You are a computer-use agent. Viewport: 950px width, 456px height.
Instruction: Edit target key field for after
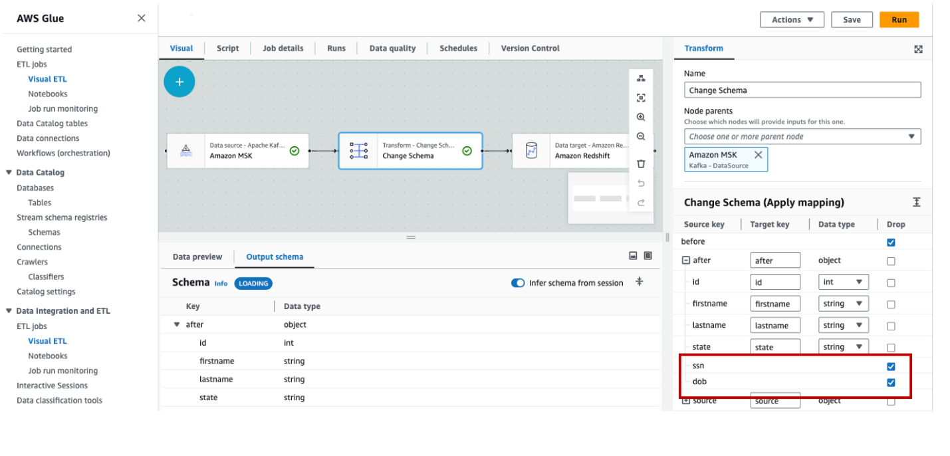tap(775, 261)
